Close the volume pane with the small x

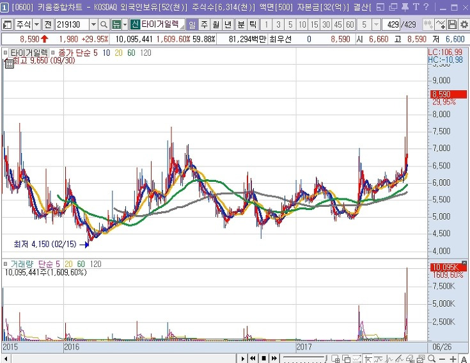(x=464, y=263)
